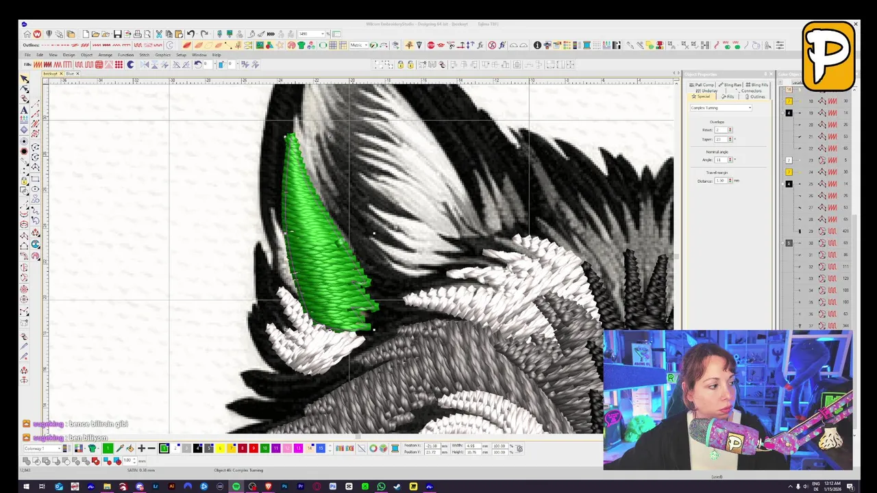Click the minus Remove Color icon
The width and height of the screenshot is (877, 493).
(151, 448)
